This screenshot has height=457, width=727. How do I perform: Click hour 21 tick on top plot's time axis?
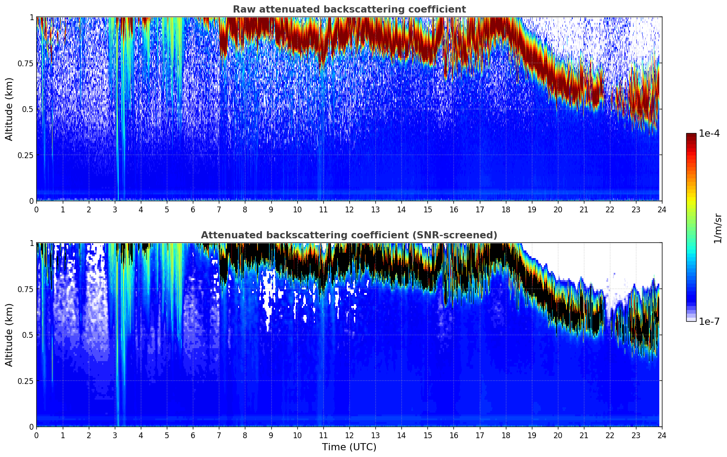click(x=584, y=209)
